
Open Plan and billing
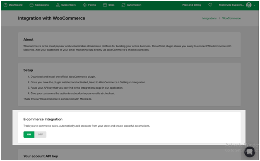[192, 5]
